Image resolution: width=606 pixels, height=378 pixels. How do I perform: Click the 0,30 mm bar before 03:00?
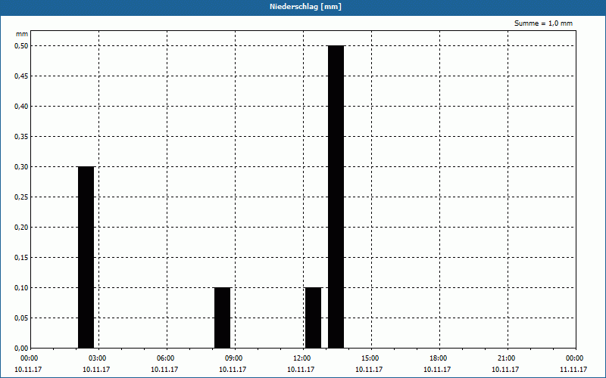tap(86, 257)
